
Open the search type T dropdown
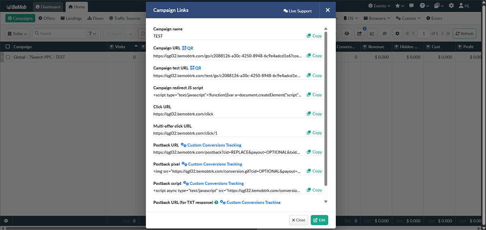pyautogui.click(x=92, y=34)
